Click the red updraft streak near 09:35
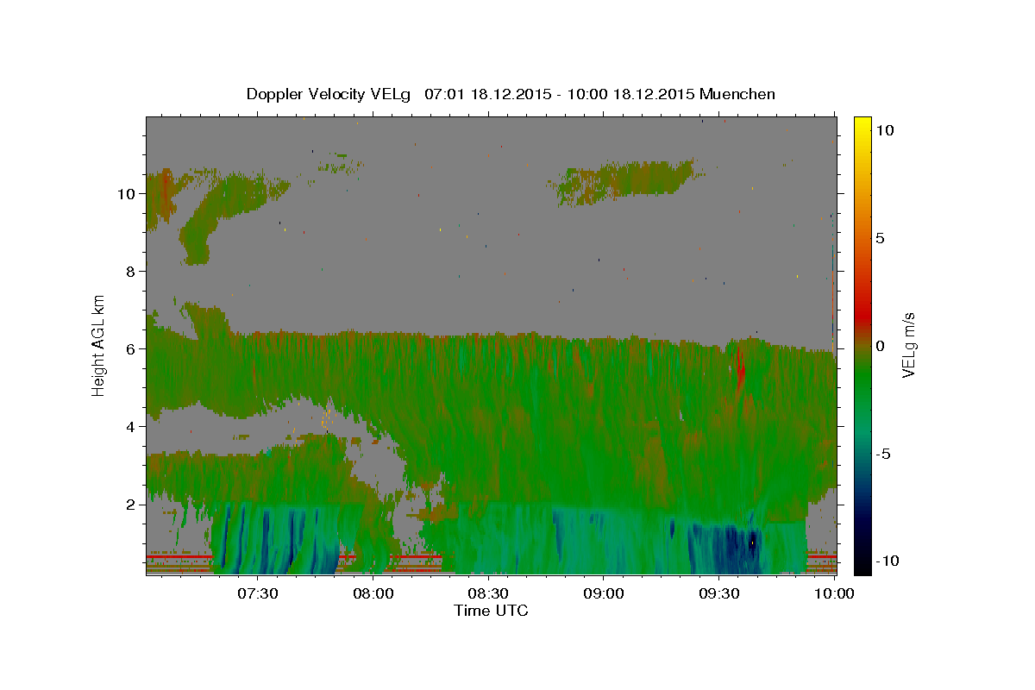The height and width of the screenshot is (690, 1035). pos(740,369)
